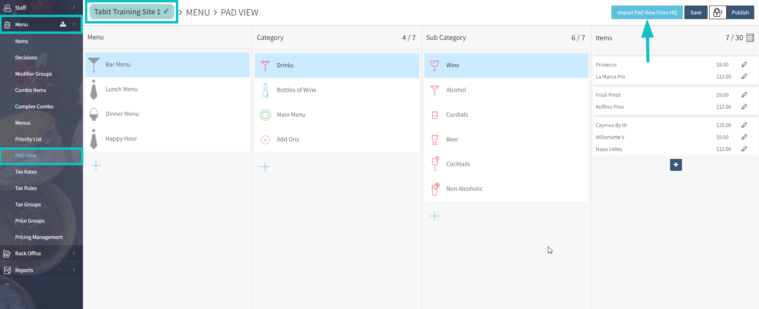Open the Items list layout icon
The width and height of the screenshot is (759, 309).
tap(750, 38)
